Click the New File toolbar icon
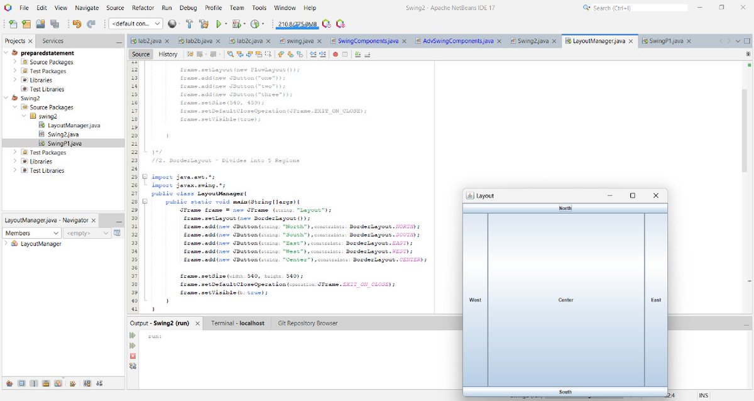754x401 pixels. tap(13, 24)
